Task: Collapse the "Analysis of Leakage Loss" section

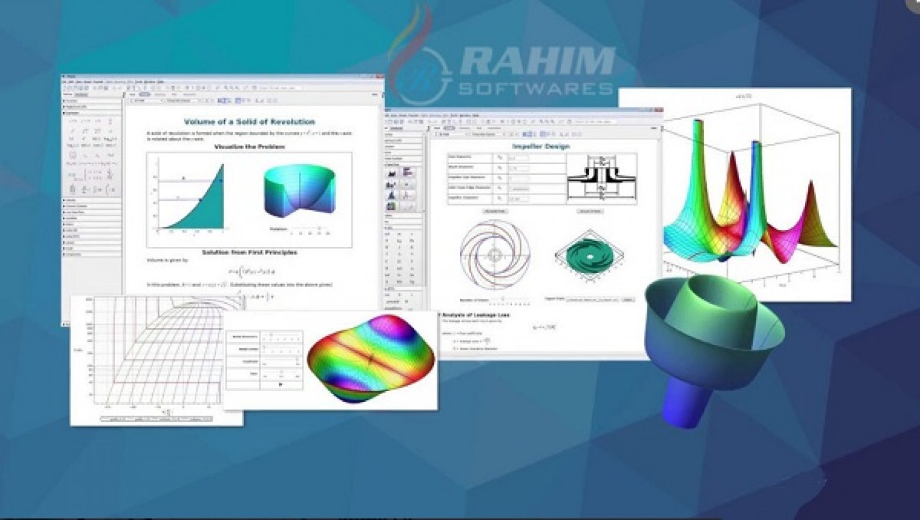Action: [440, 313]
